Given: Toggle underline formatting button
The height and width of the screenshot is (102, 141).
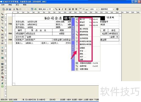Looking at the screenshot, I should 66,9.
